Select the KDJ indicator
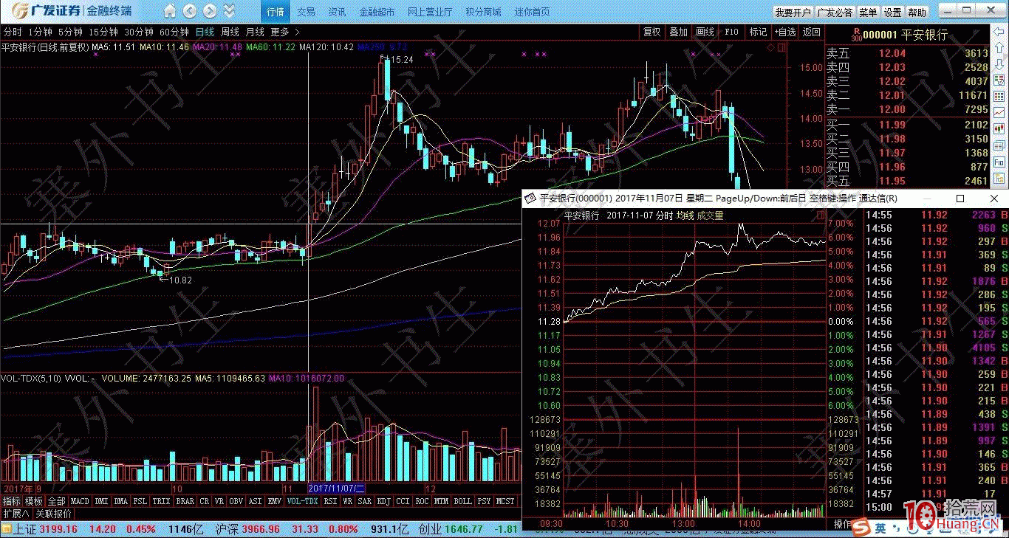 (x=383, y=501)
